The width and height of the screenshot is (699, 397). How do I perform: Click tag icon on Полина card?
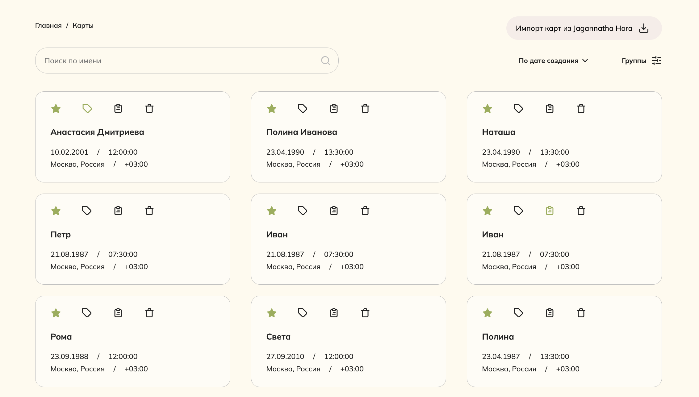[x=518, y=313]
